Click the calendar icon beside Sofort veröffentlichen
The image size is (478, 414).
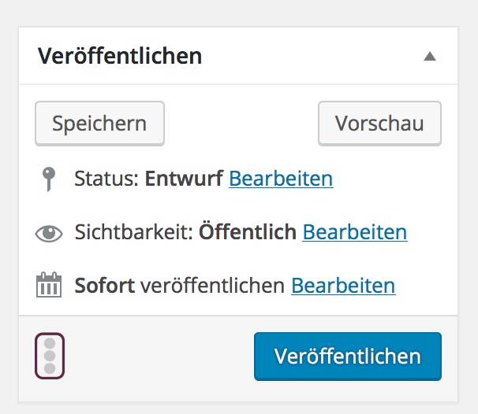[49, 284]
